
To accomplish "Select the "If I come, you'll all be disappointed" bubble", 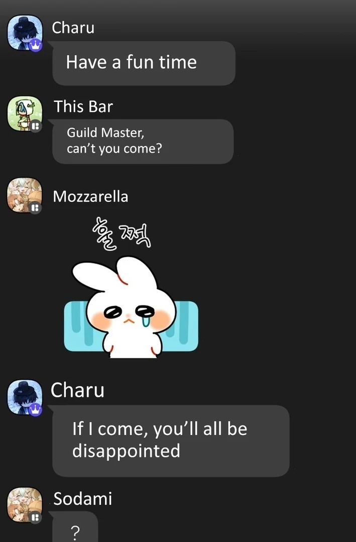I will coord(171,441).
